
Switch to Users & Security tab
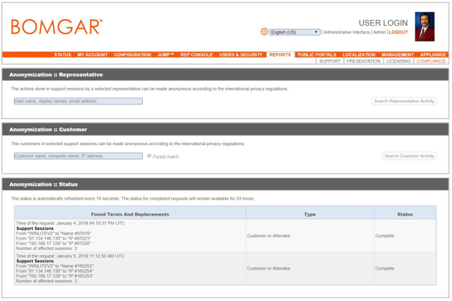point(240,55)
